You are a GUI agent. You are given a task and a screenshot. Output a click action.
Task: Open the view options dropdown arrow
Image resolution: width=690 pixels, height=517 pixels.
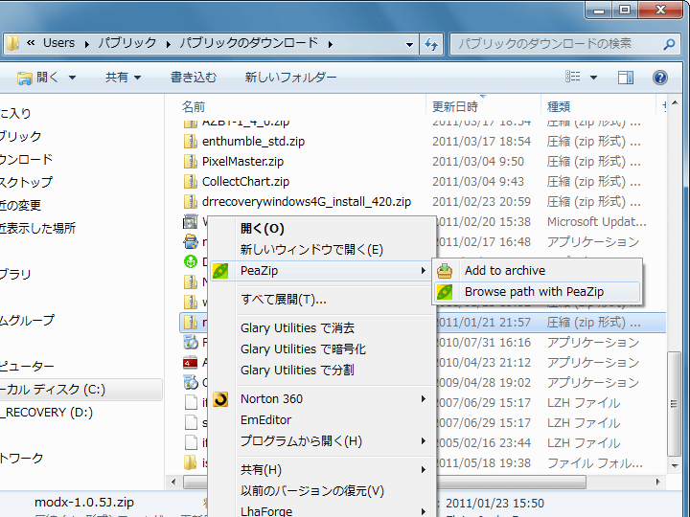pyautogui.click(x=593, y=78)
